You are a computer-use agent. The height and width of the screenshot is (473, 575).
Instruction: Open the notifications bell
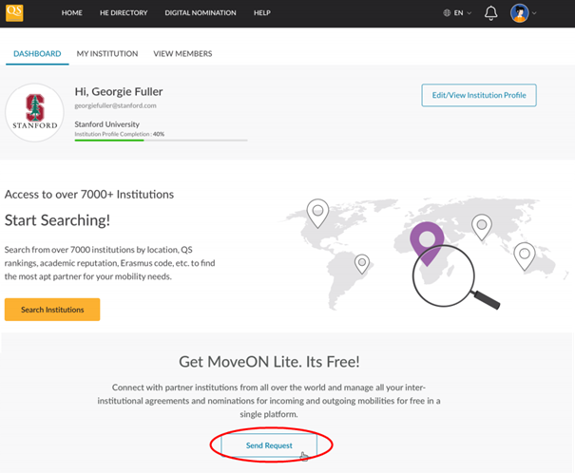[491, 13]
